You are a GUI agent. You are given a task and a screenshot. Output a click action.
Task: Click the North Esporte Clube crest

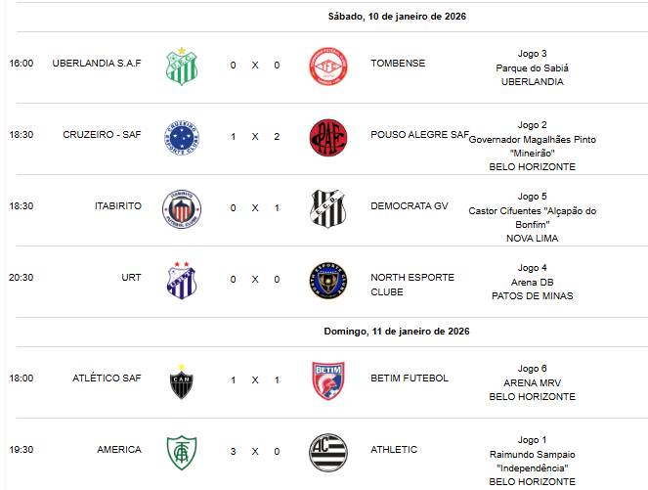pyautogui.click(x=327, y=279)
